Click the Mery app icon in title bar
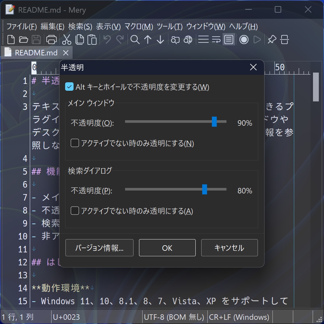Viewport: 324px width, 324px height. (10, 9)
